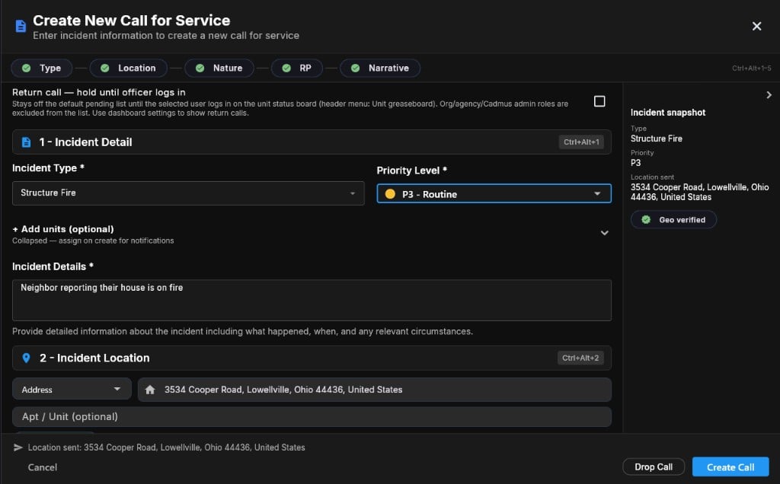Image resolution: width=780 pixels, height=484 pixels.
Task: Click the blue document icon in Incident Detail header
Action: click(27, 142)
